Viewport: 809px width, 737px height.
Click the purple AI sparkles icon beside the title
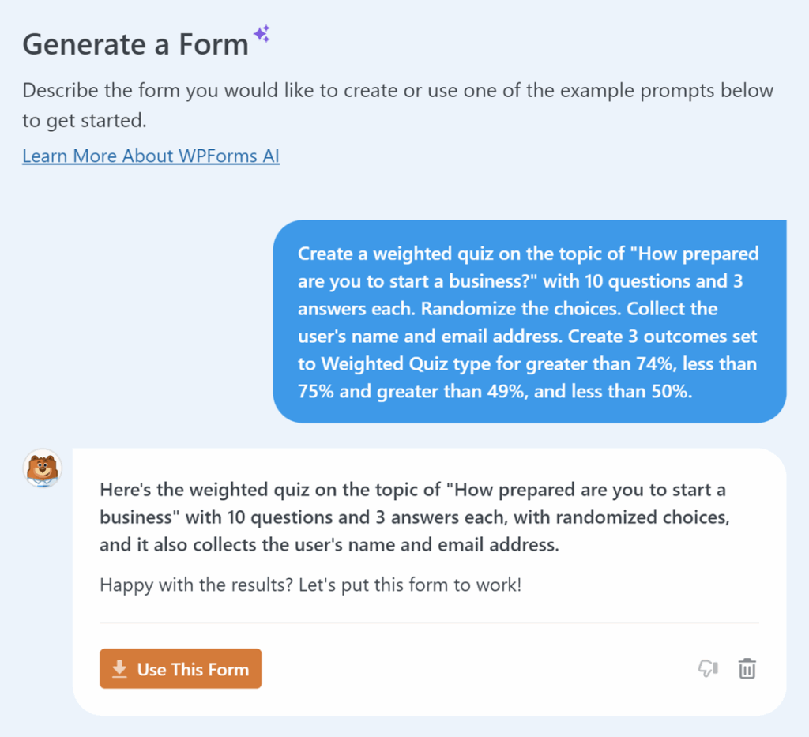click(x=263, y=33)
